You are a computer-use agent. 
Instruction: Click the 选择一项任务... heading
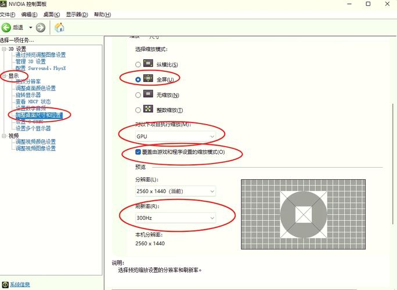pyautogui.click(x=17, y=40)
